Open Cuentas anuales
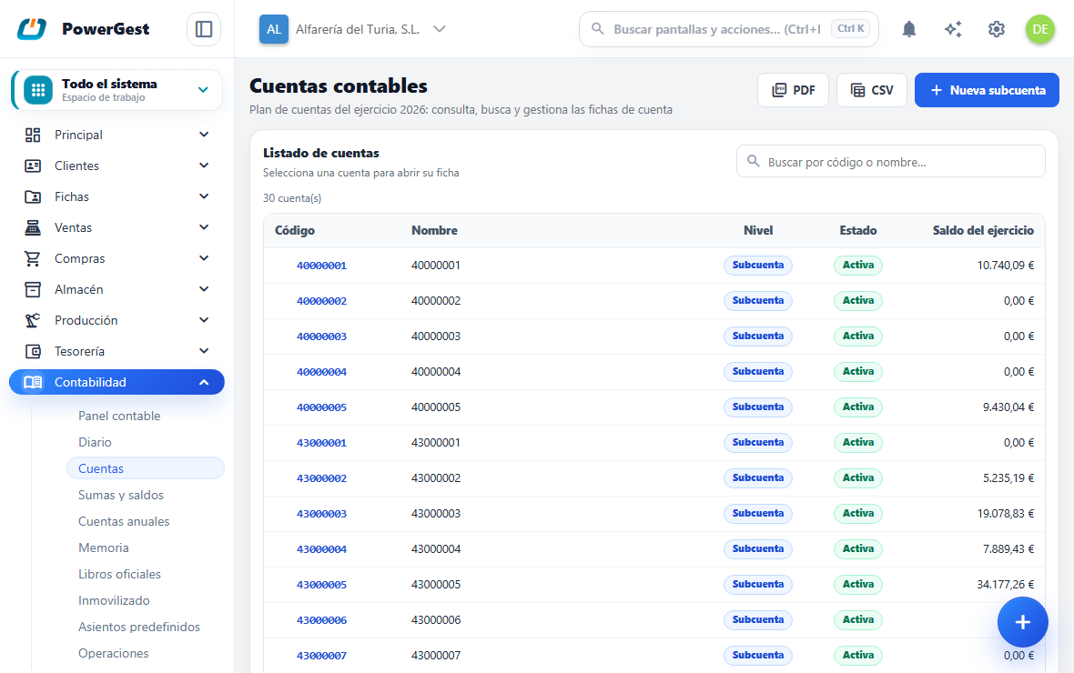1074x673 pixels. tap(124, 521)
